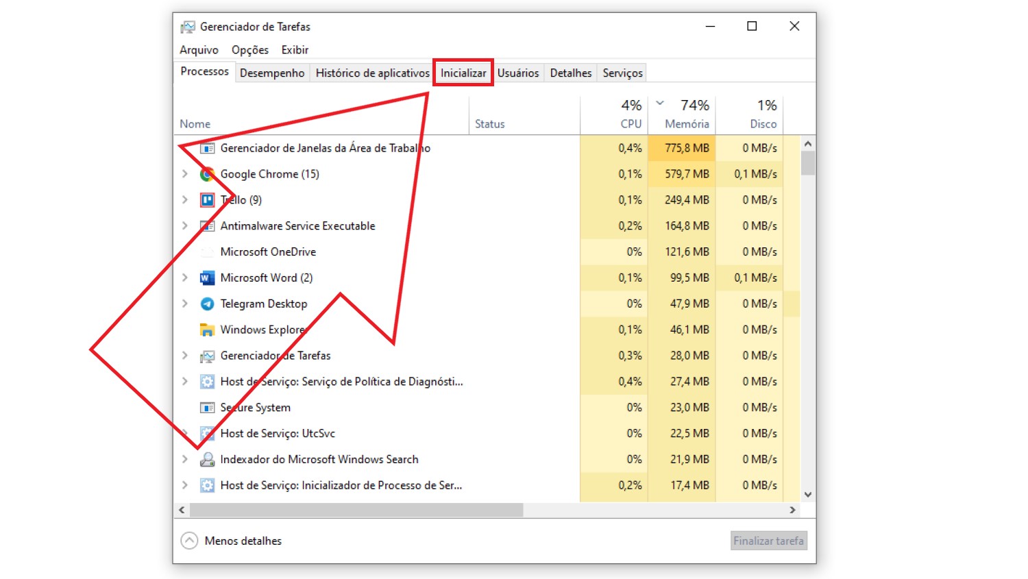Click the 23,0 MB Secure System memory value
The image size is (1028, 579).
pos(689,408)
